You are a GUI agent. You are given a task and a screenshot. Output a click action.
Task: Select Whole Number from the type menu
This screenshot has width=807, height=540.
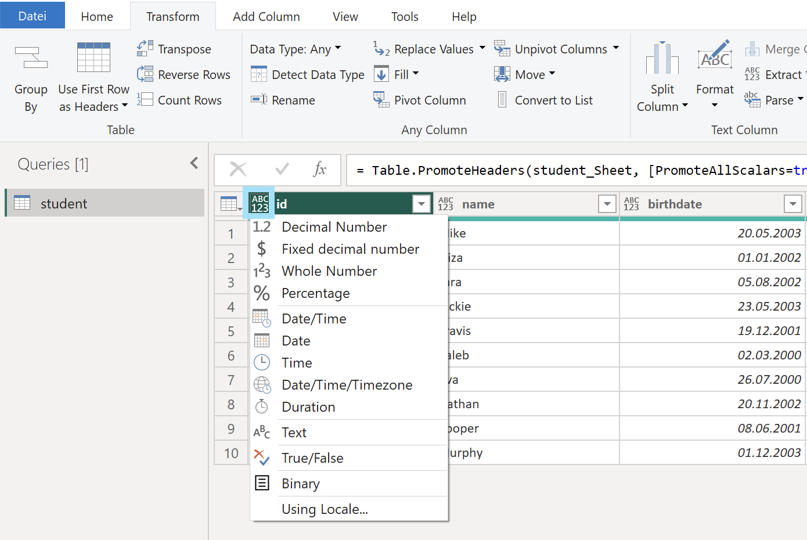coord(329,271)
